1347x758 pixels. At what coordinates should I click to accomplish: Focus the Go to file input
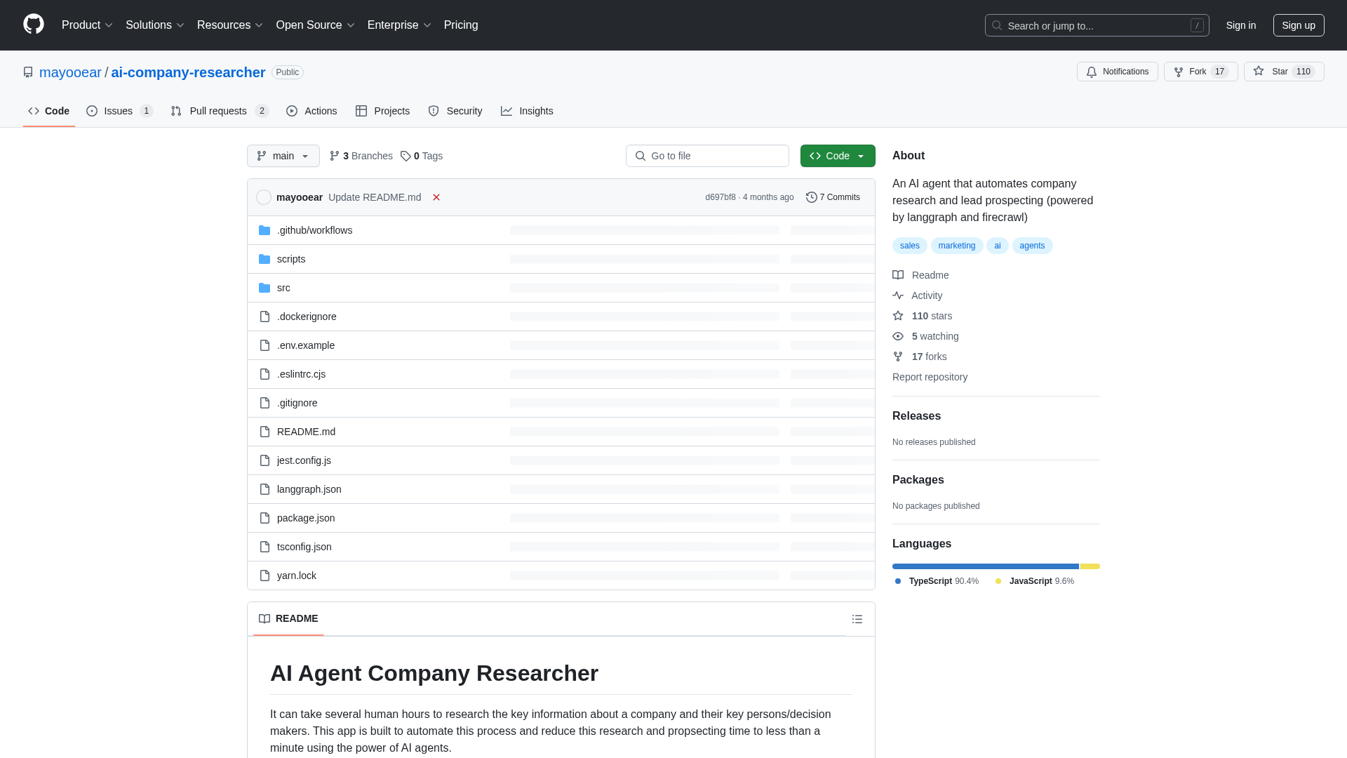coord(707,156)
